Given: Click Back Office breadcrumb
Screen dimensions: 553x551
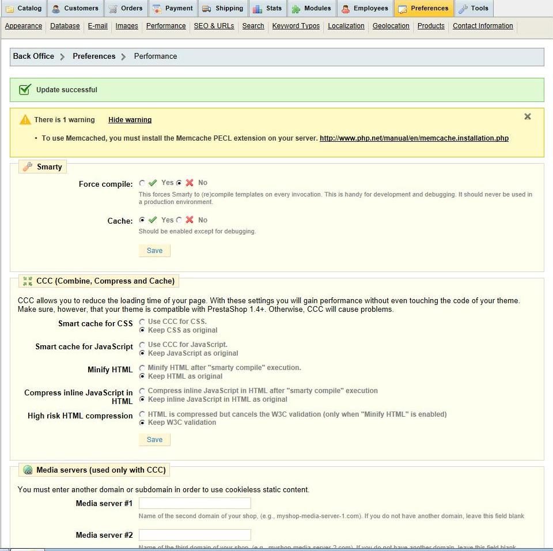Looking at the screenshot, I should [33, 56].
